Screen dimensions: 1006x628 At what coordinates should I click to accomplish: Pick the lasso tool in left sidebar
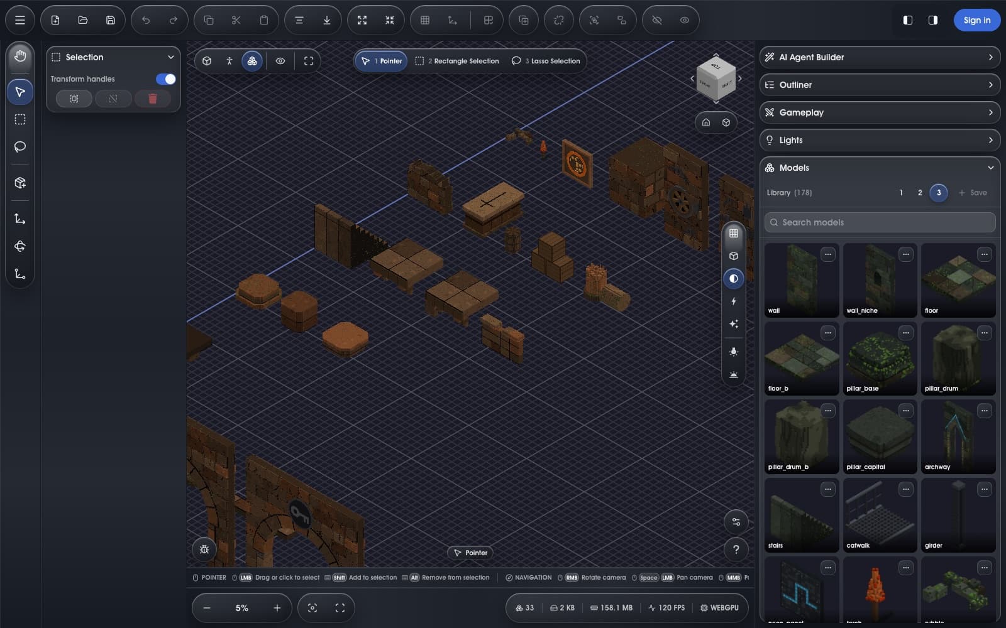[x=20, y=147]
